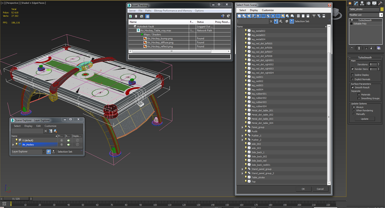Click Make Unique icon below modifier stack
The width and height of the screenshot is (385, 208).
[x=366, y=48]
